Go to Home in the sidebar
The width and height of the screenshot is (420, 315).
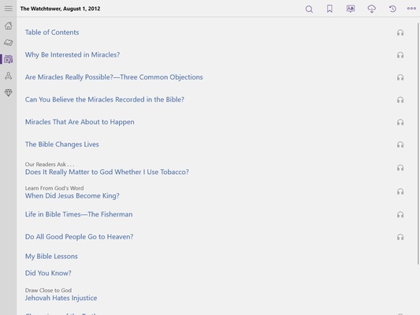point(9,26)
